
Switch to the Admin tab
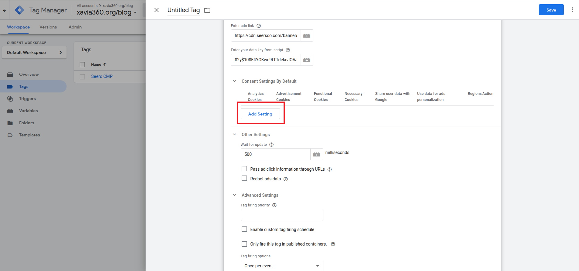[x=75, y=27]
